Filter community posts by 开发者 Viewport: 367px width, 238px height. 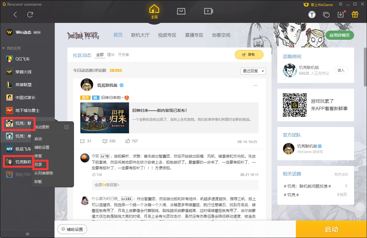[x=123, y=55]
